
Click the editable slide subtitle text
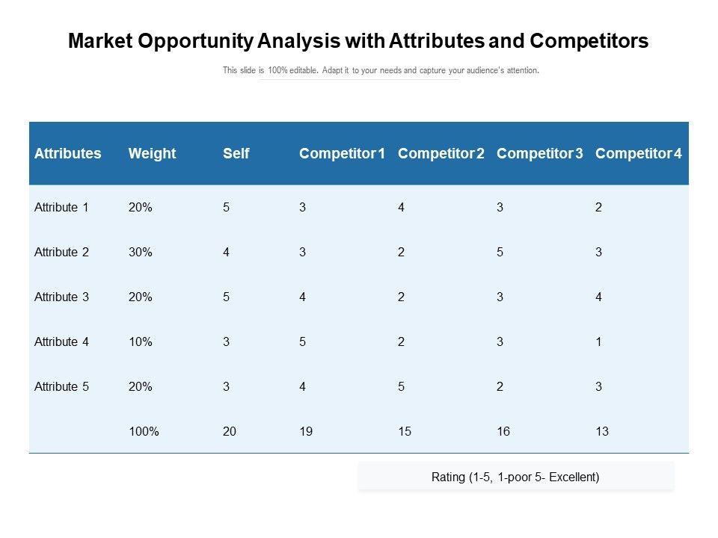381,71
